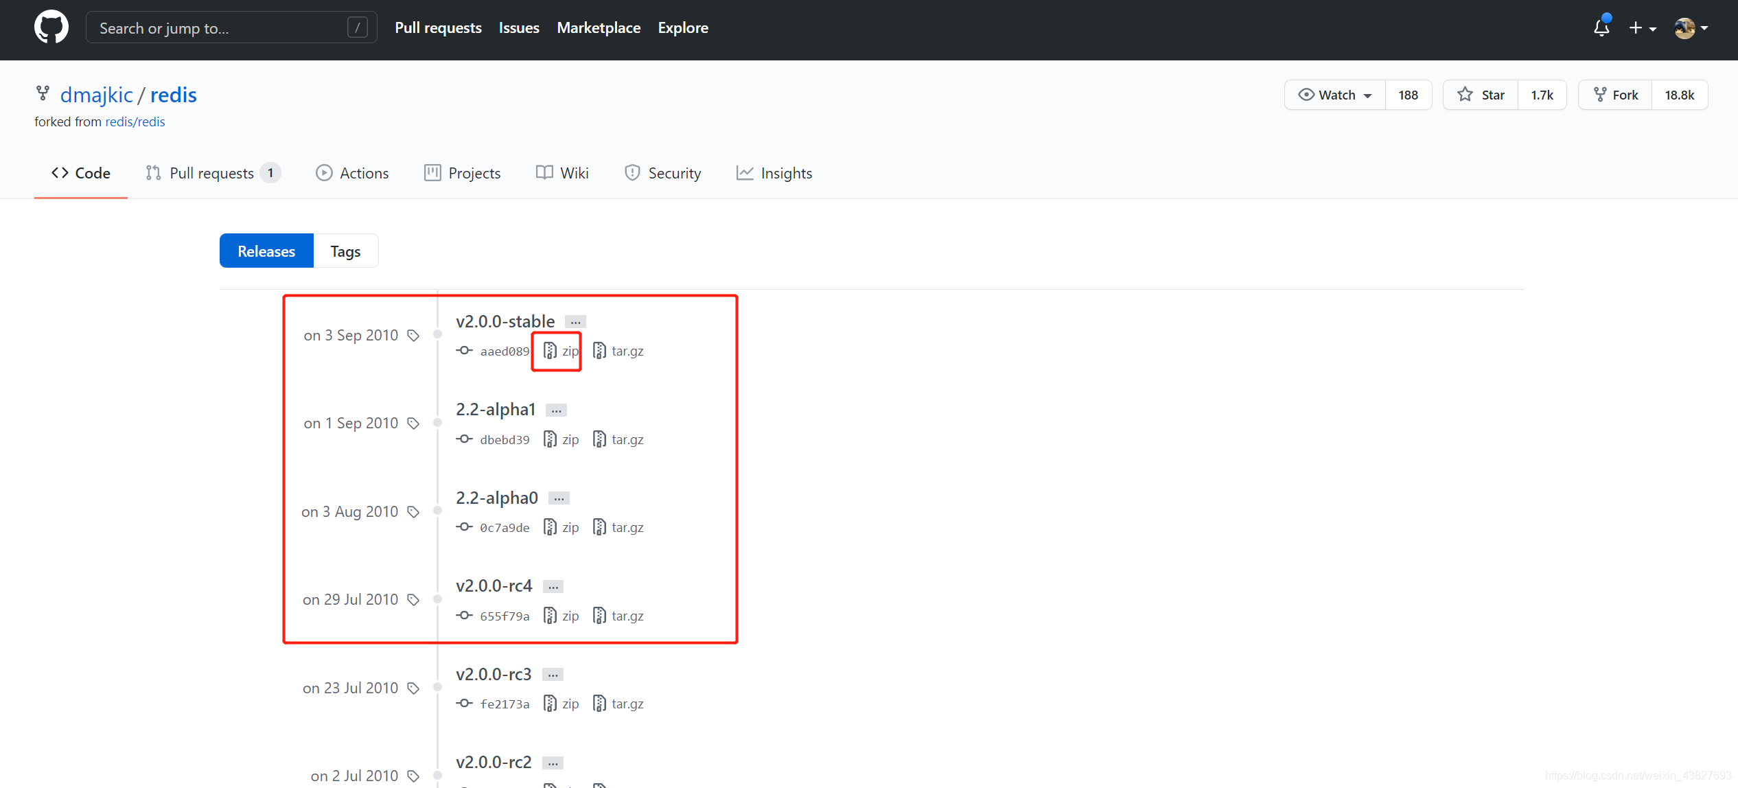Screen dimensions: 1738x788
Task: Switch to the Security tab
Action: pos(662,173)
